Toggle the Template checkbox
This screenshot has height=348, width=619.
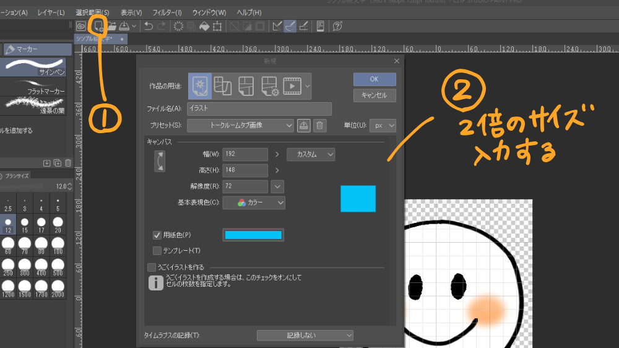157,250
